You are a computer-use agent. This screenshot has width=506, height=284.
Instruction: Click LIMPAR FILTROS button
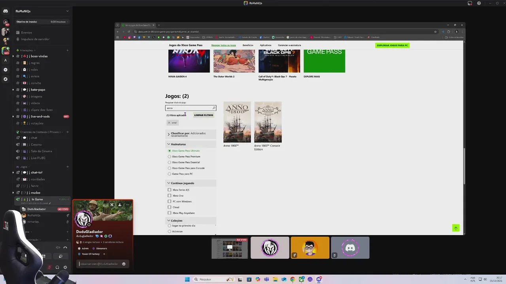(x=204, y=115)
